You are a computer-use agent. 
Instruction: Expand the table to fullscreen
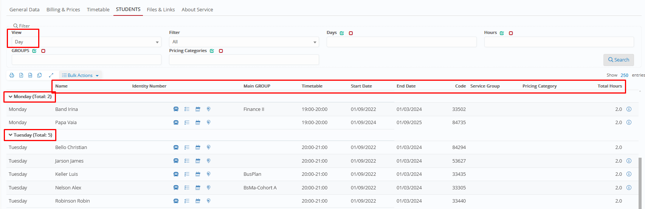[51, 75]
